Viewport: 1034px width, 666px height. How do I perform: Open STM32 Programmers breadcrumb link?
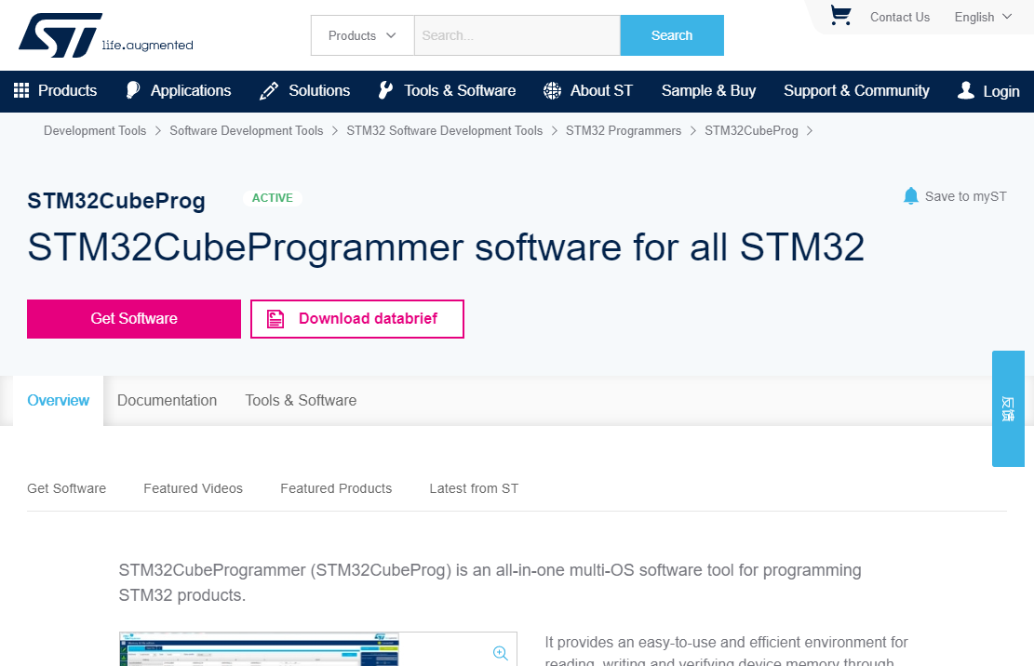[624, 130]
